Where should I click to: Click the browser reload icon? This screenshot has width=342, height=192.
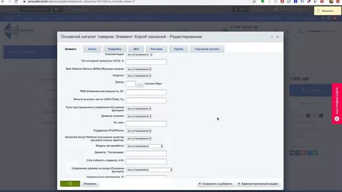click(16, 2)
